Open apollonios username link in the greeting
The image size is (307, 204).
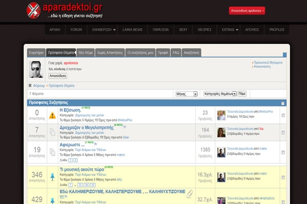pyautogui.click(x=71, y=63)
